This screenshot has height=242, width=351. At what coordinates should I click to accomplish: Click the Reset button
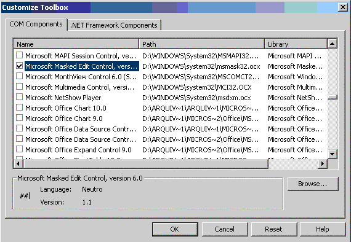coord(274,229)
